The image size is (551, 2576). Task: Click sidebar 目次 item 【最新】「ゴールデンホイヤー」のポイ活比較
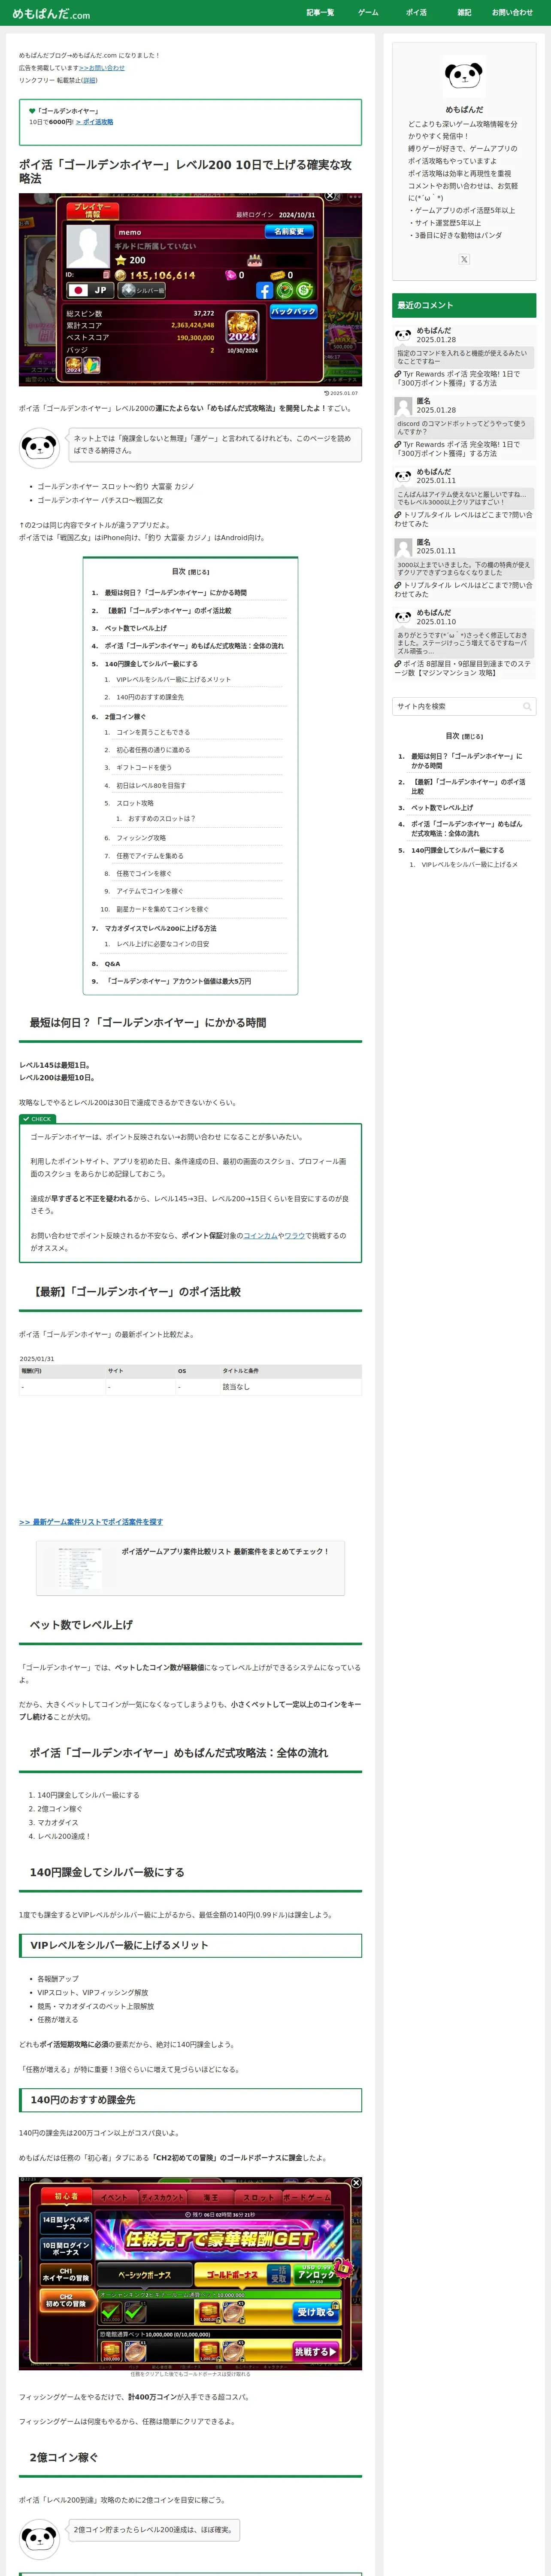pos(468,787)
